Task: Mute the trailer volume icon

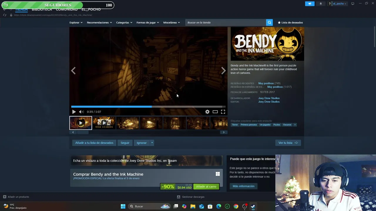Action: (x=81, y=112)
